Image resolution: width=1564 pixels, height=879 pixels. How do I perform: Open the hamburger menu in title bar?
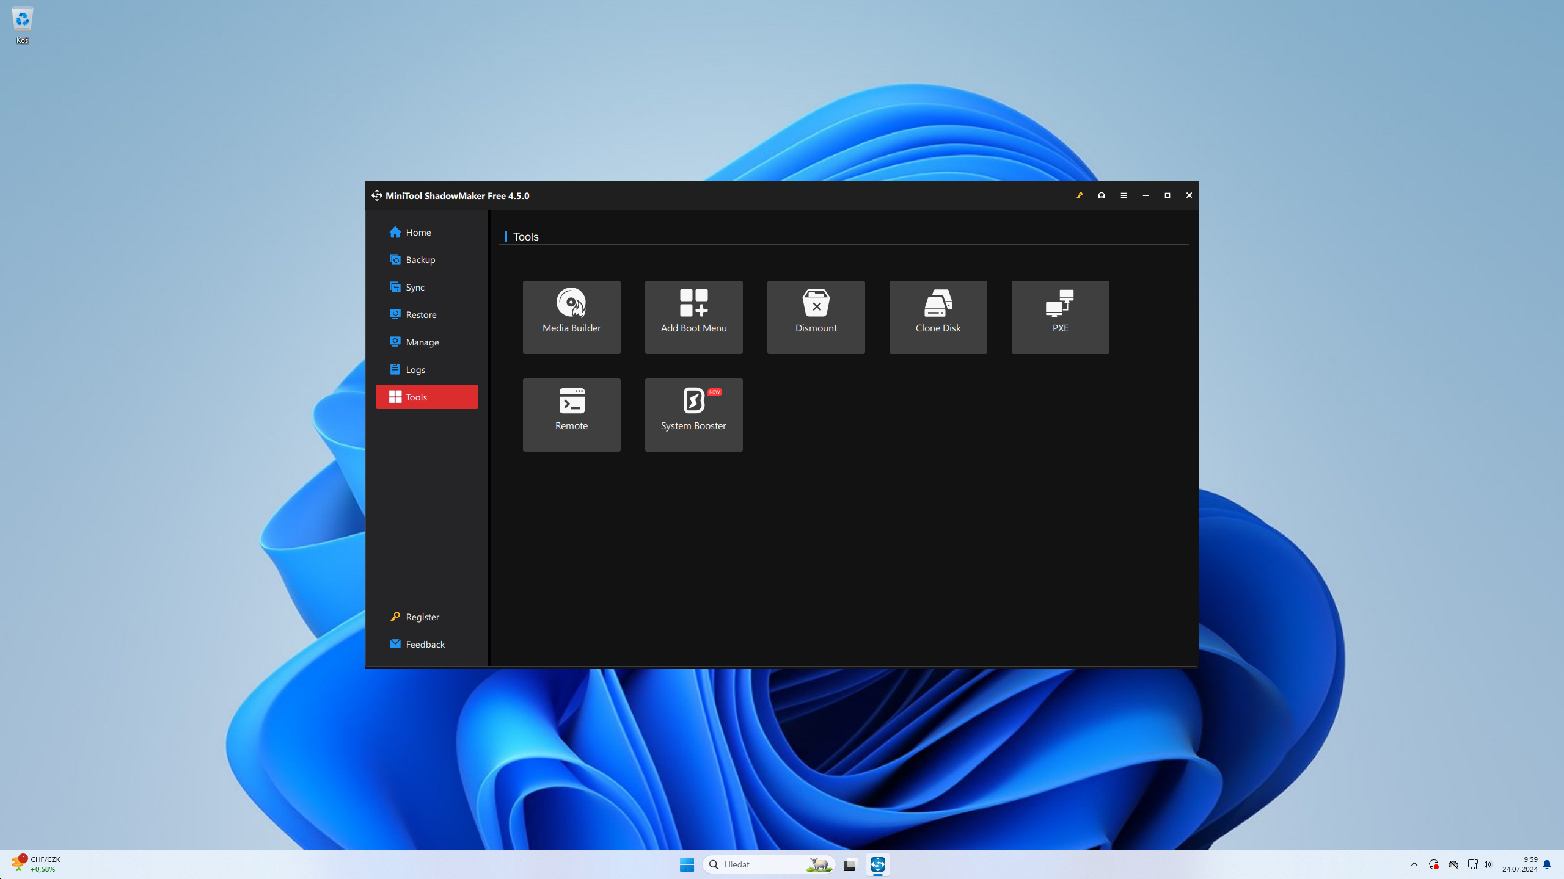click(x=1124, y=195)
